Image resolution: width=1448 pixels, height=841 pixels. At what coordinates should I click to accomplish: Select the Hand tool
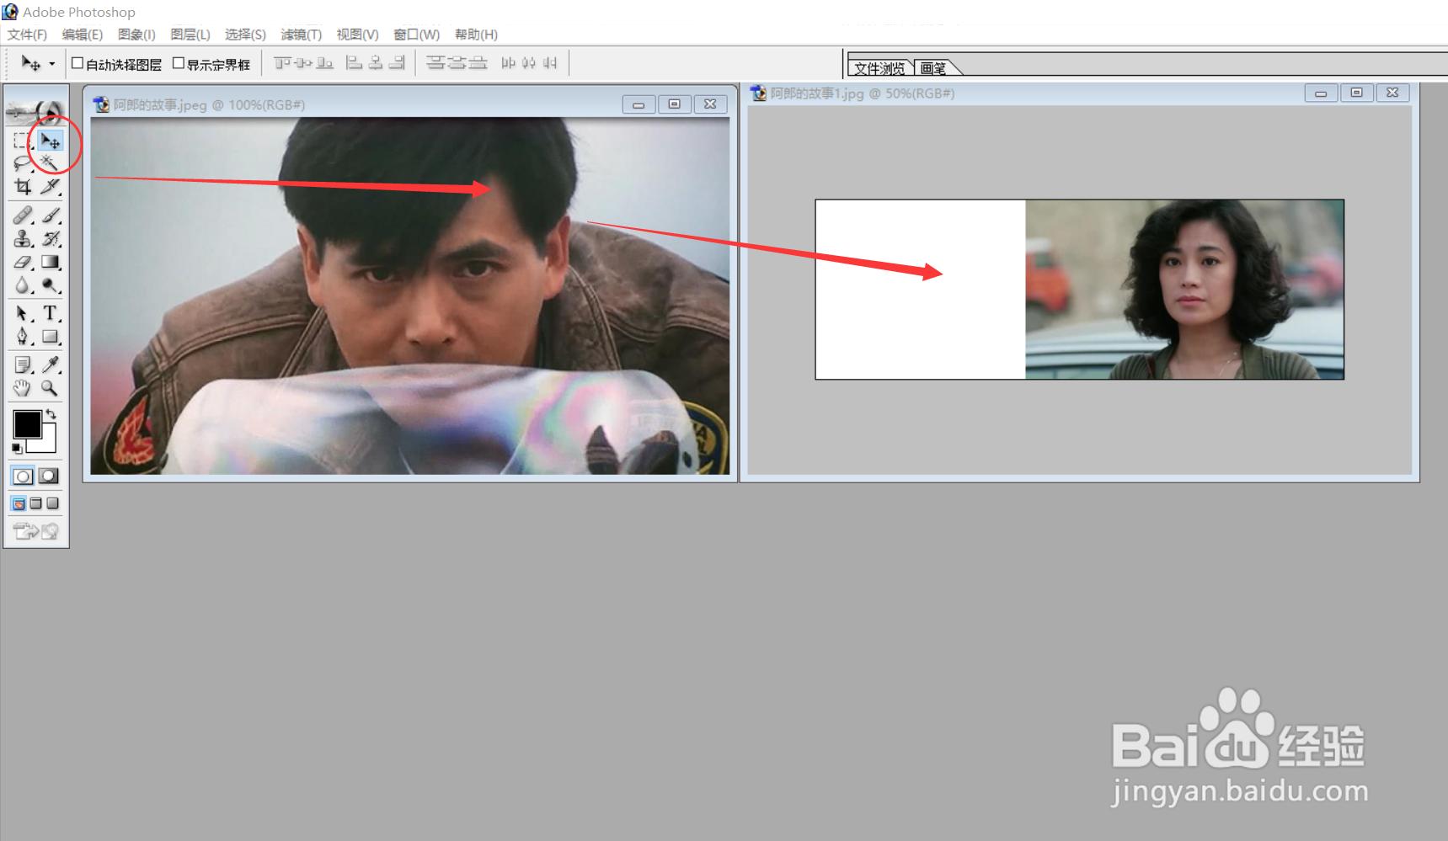22,388
